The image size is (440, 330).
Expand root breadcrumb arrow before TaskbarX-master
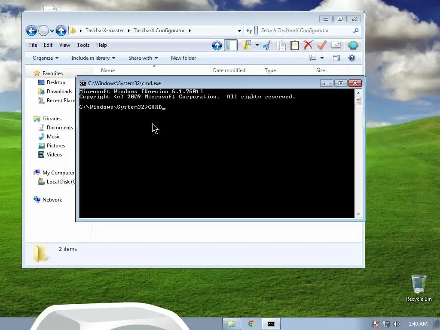point(80,31)
